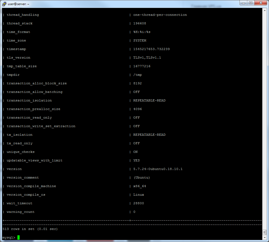Click 'transaction_prealloc_size' variable name
Viewport: 269px width, 242px height.
[x=34, y=109]
